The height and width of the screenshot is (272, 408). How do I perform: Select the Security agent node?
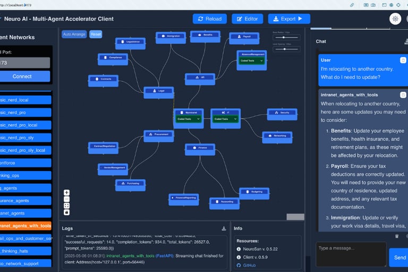click(x=282, y=114)
